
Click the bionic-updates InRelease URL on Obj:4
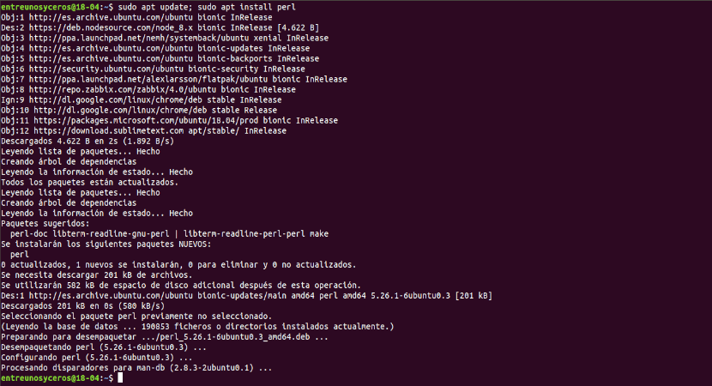point(111,48)
